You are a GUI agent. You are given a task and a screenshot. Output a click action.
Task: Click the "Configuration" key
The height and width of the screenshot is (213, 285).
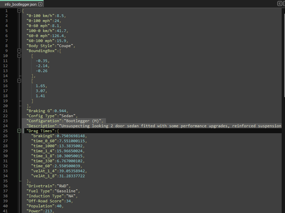(44, 121)
